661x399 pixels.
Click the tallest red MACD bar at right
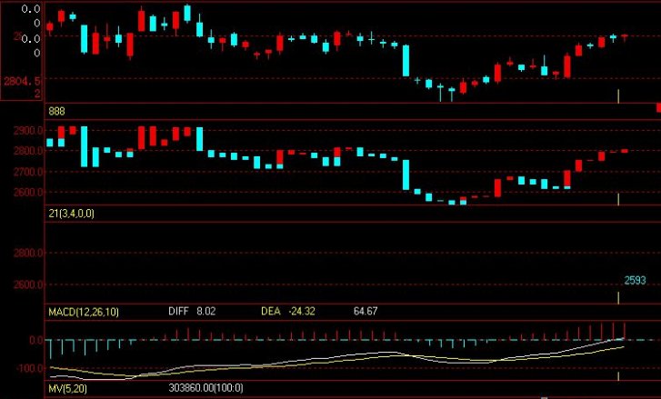(624, 330)
